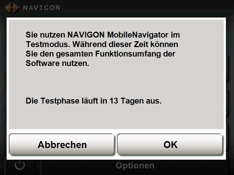234x175 pixels.
Task: Click the empty gray area of the dialog
Action: tap(116, 81)
